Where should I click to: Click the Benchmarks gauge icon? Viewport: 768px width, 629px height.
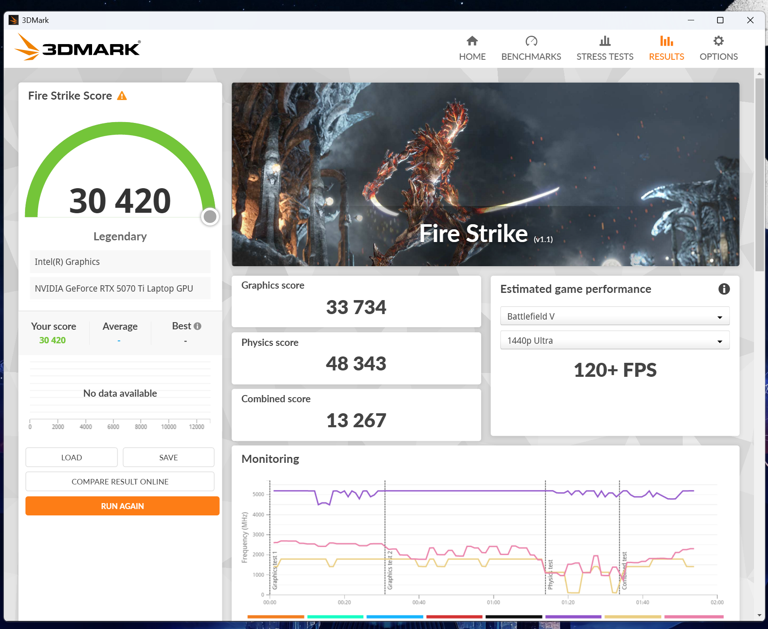coord(531,41)
